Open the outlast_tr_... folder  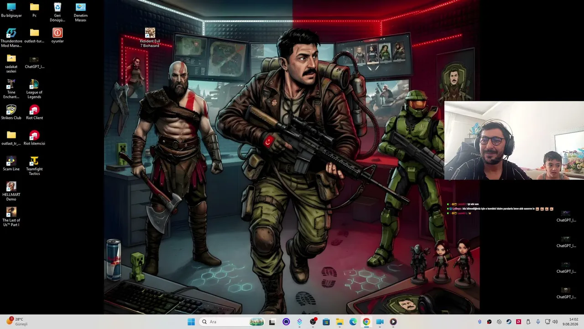point(11,138)
